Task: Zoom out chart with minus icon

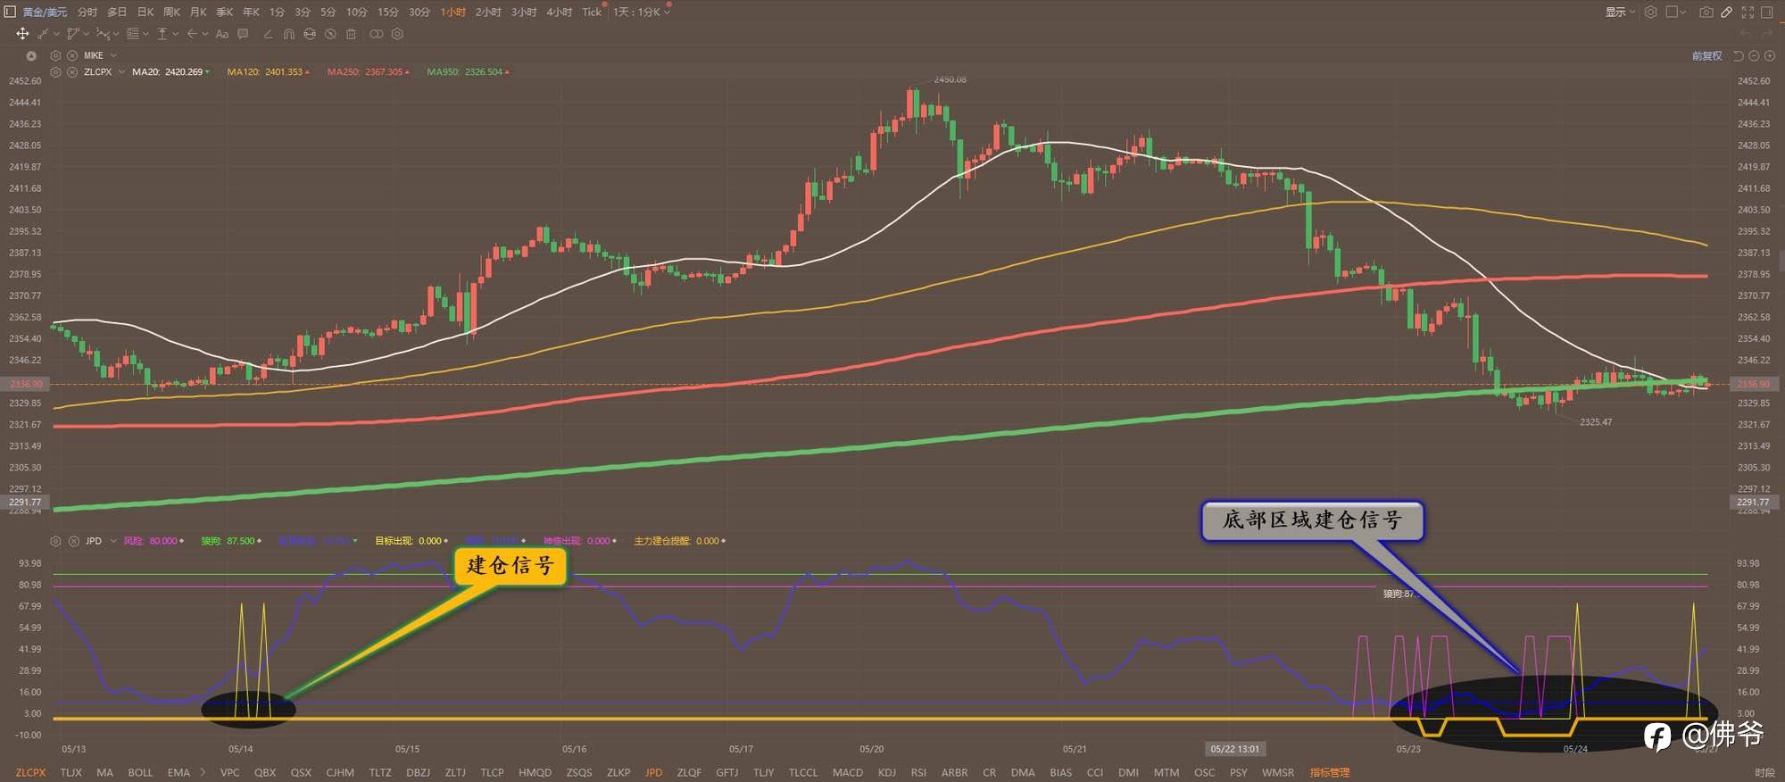Action: (x=1754, y=55)
